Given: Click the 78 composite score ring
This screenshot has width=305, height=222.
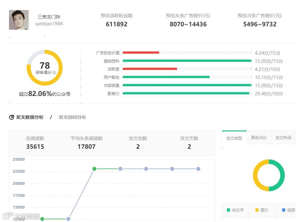Looking at the screenshot, I should coord(45,68).
